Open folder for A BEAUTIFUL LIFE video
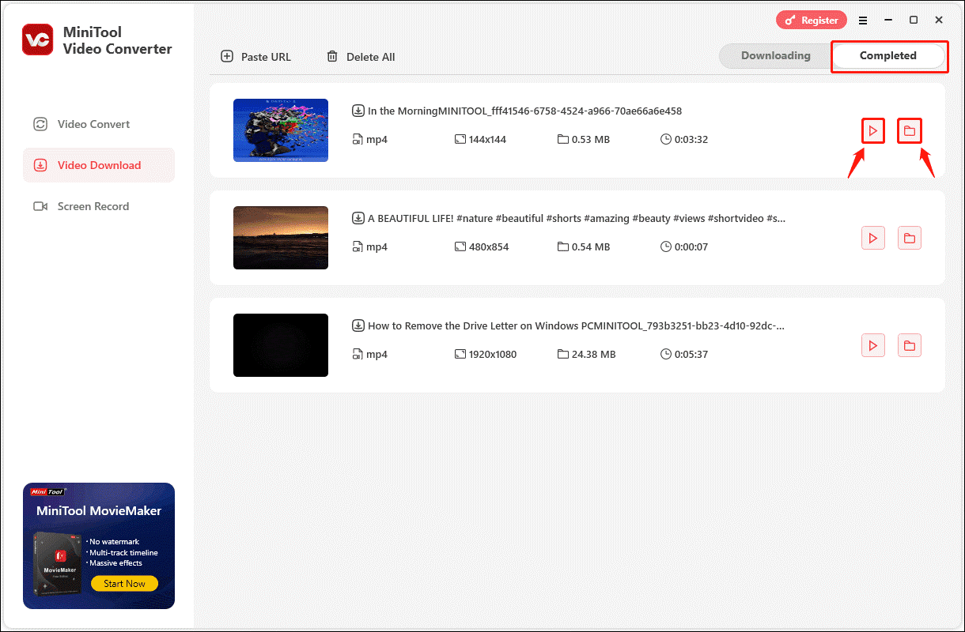965x632 pixels. point(910,238)
